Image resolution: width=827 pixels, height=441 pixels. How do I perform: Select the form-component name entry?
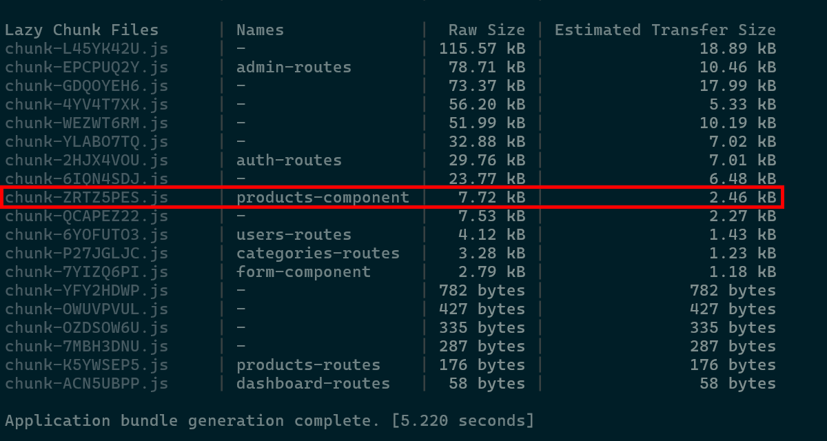tap(303, 272)
